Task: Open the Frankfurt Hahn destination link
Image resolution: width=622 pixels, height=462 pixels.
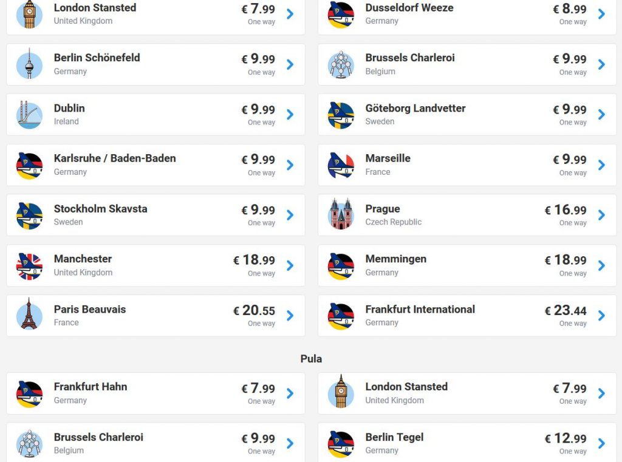Action: (x=91, y=387)
